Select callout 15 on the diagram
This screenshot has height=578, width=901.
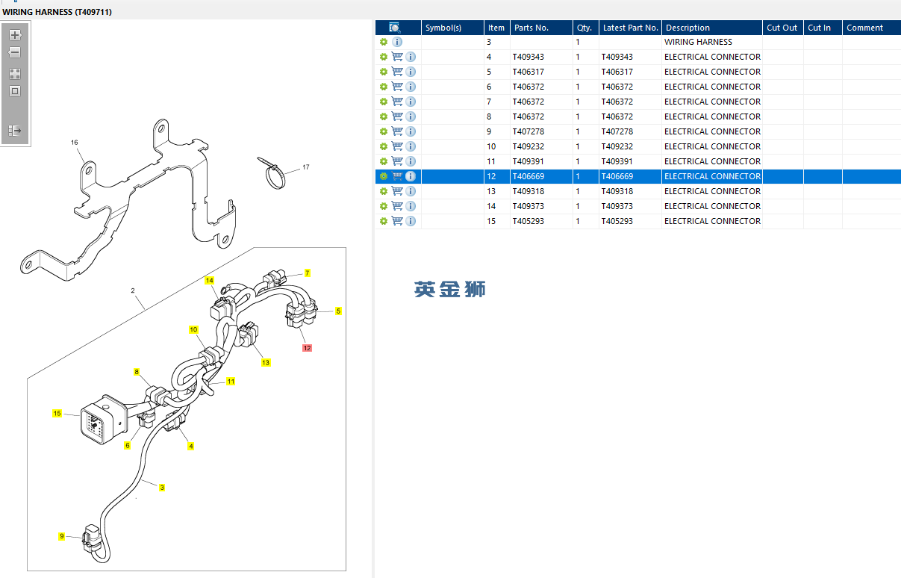point(57,413)
